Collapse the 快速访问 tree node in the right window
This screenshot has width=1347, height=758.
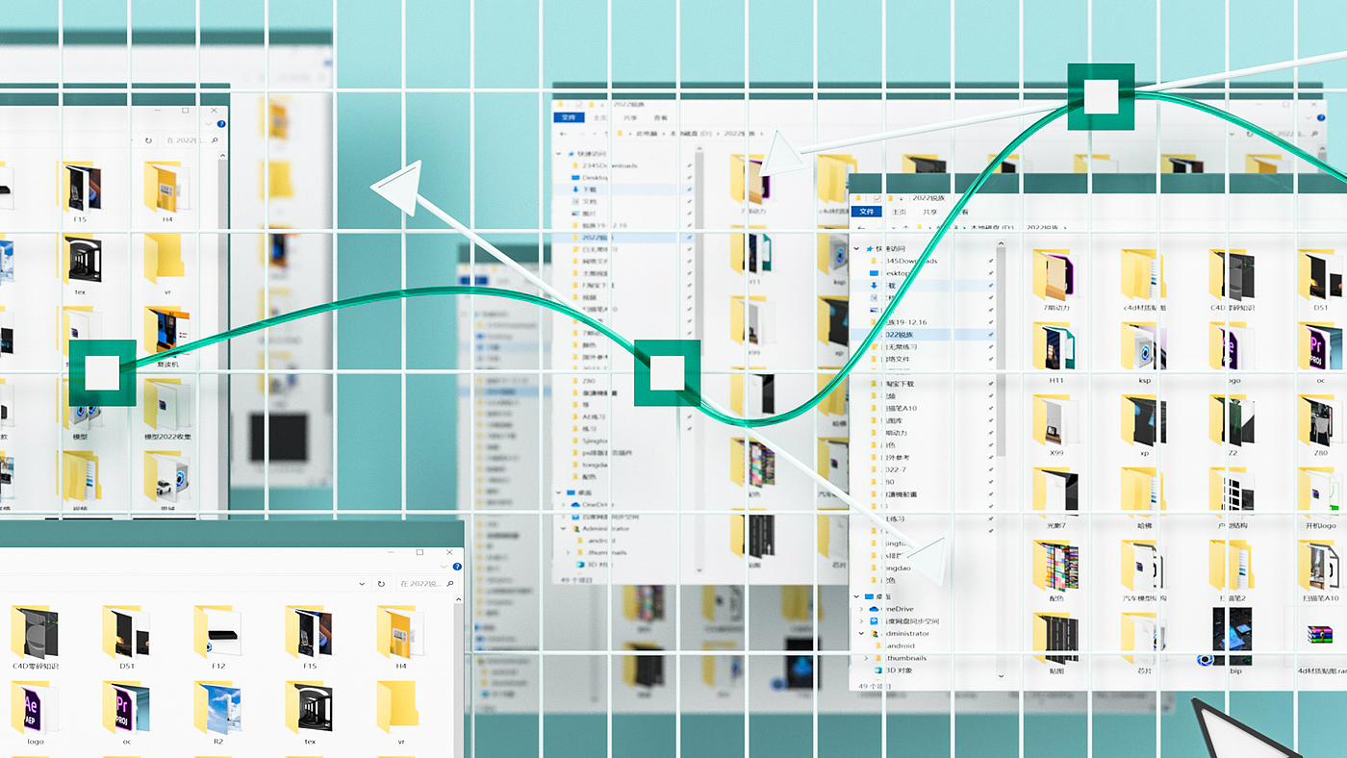point(857,248)
